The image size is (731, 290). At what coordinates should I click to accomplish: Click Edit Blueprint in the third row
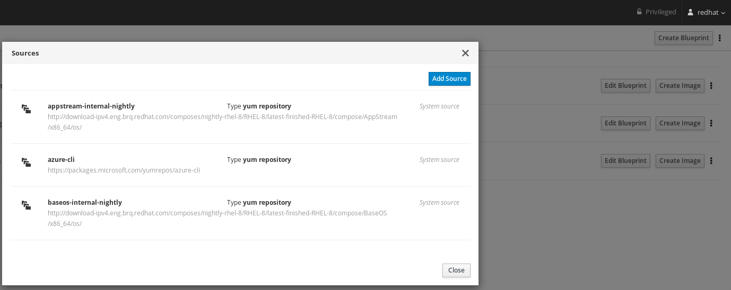coord(625,161)
